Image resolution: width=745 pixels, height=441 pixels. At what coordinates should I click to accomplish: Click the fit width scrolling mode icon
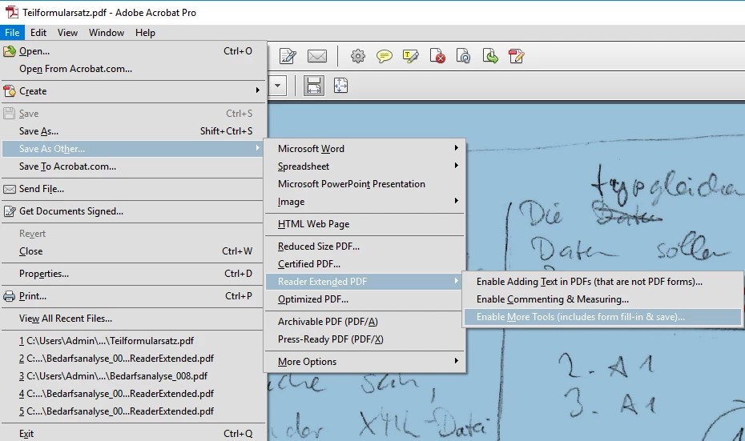[313, 86]
